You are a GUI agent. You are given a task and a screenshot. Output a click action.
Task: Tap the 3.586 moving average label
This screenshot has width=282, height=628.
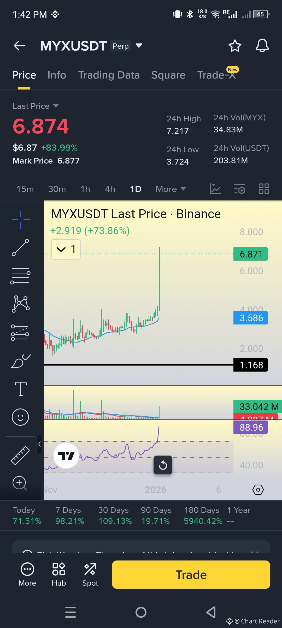coord(251,318)
